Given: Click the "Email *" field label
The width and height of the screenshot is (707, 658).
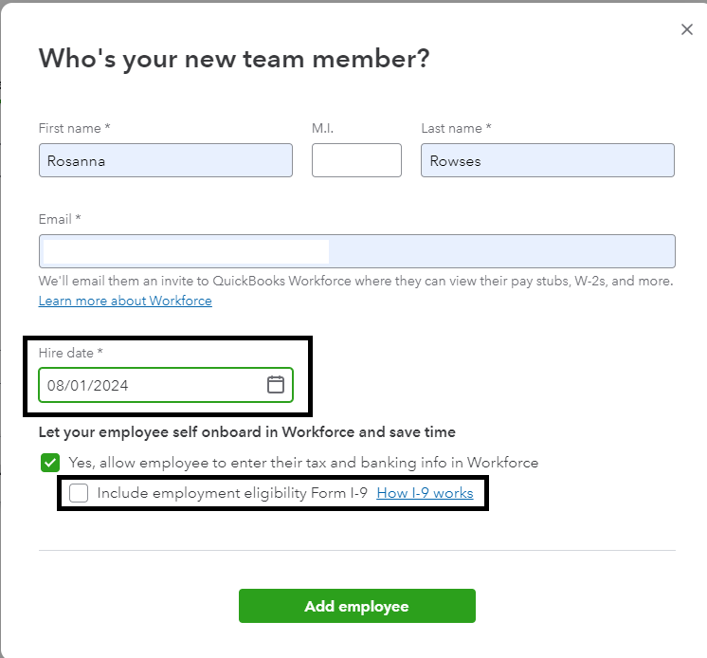Looking at the screenshot, I should point(59,219).
